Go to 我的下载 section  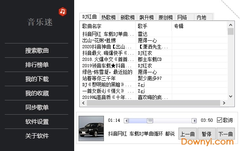point(37,79)
